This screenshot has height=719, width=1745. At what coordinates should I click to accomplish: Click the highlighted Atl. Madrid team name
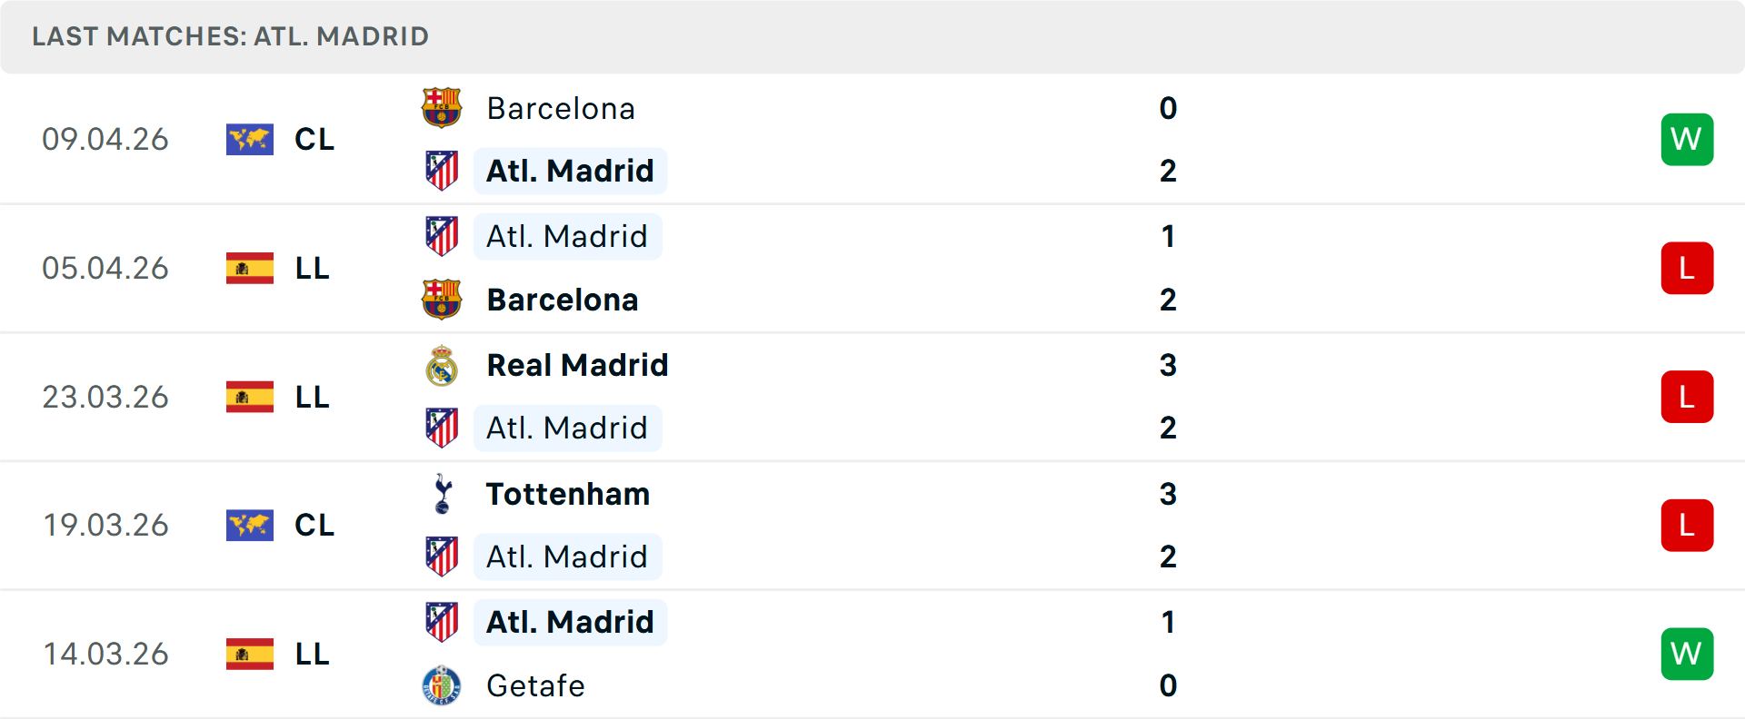point(570,170)
